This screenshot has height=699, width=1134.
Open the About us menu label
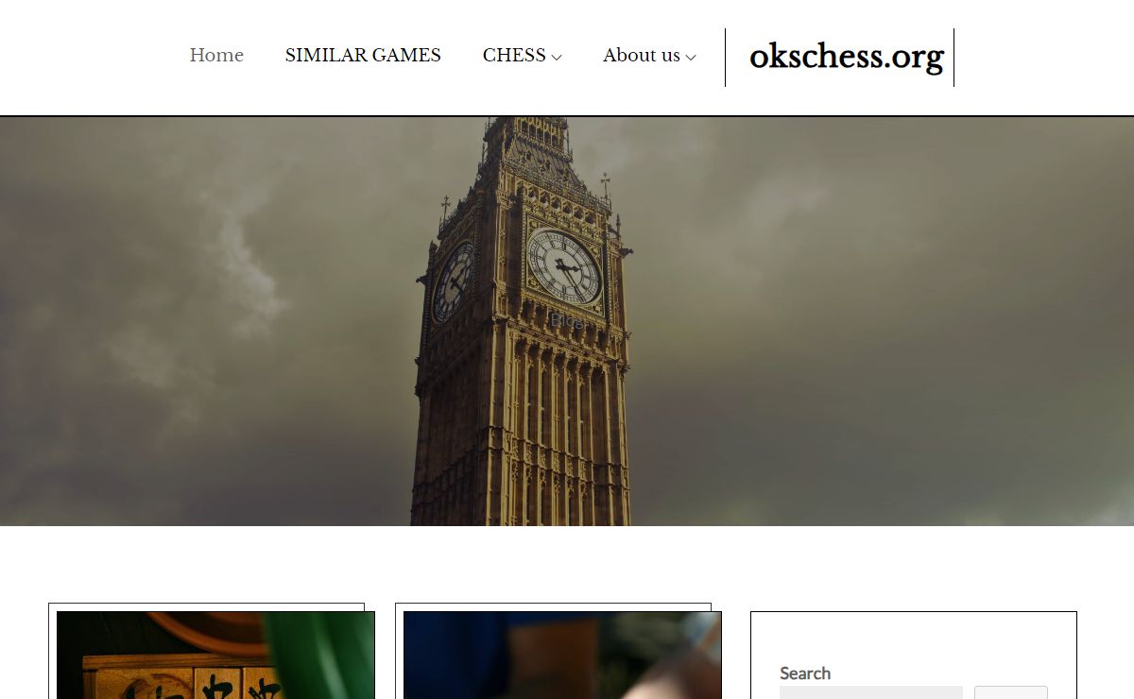coord(642,55)
